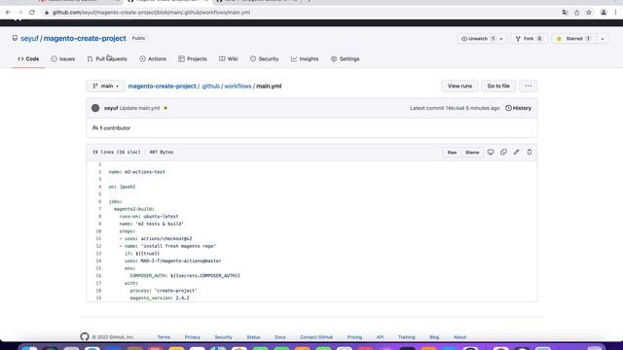This screenshot has width=623, height=350.
Task: Open the Update main.yml commit message
Action: 139,108
